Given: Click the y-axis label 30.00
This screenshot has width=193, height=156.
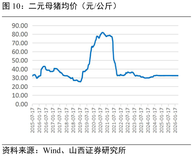Looking at the screenshot, I should pos(20,78).
